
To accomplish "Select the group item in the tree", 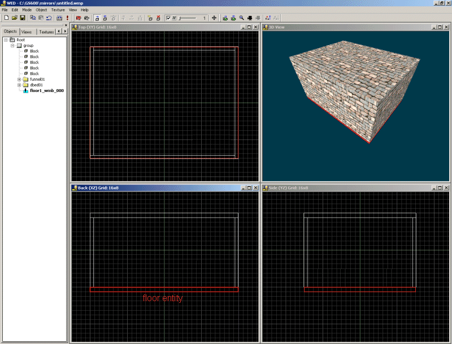I will point(28,46).
